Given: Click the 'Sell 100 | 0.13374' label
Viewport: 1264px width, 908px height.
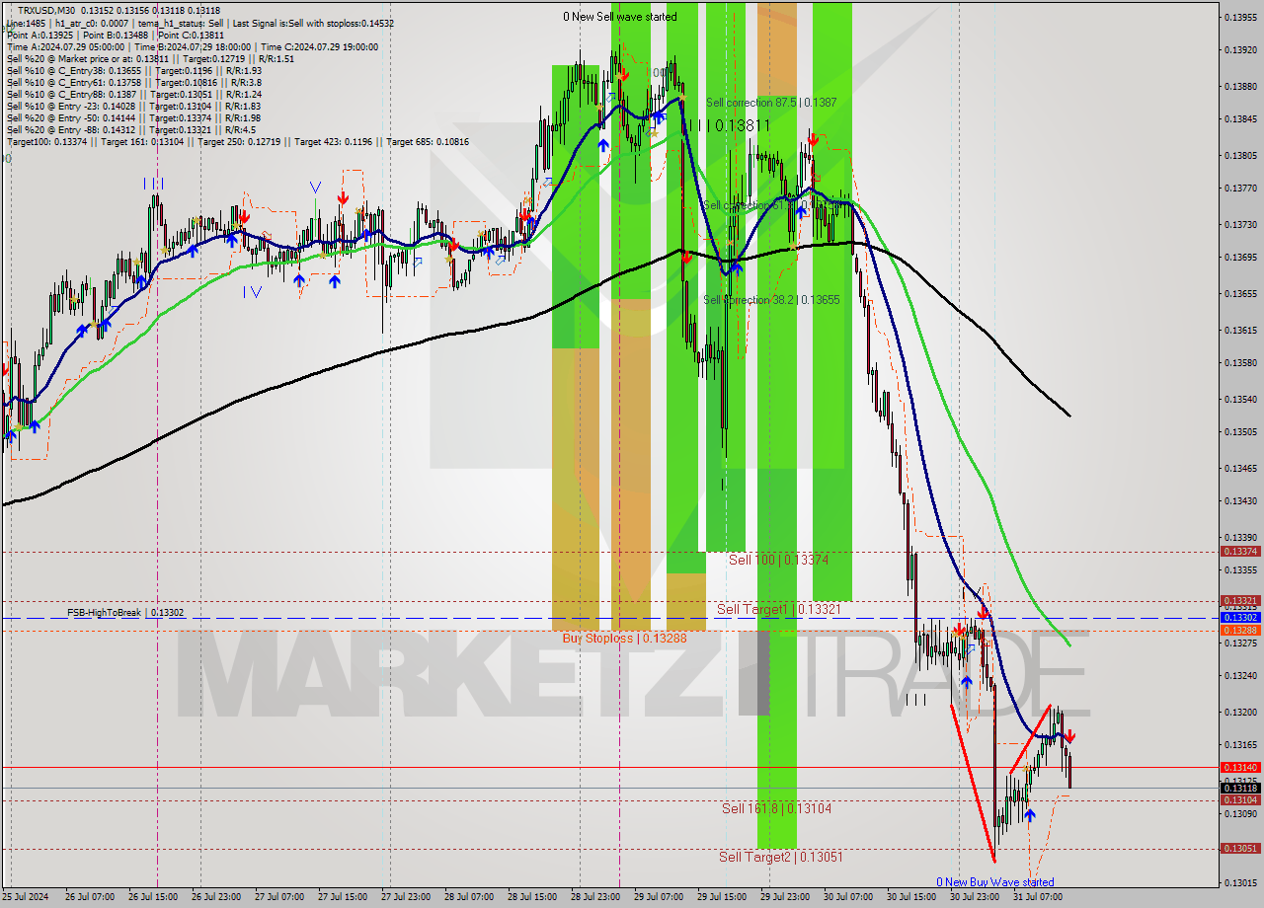Looking at the screenshot, I should (778, 560).
